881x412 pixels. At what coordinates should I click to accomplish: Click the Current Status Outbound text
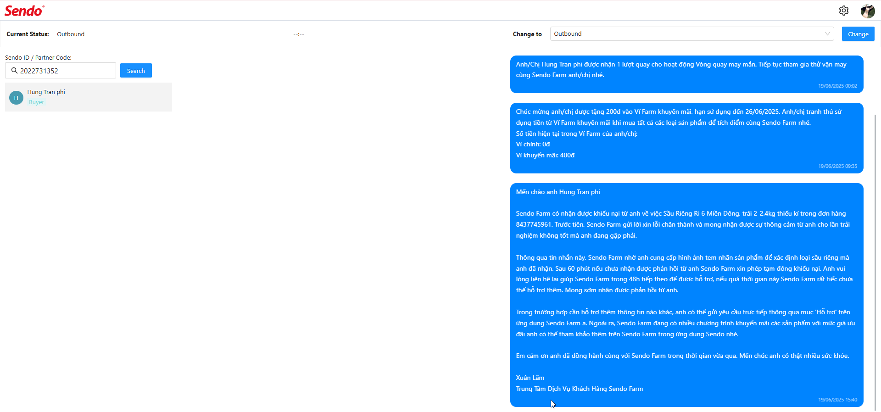click(x=71, y=34)
